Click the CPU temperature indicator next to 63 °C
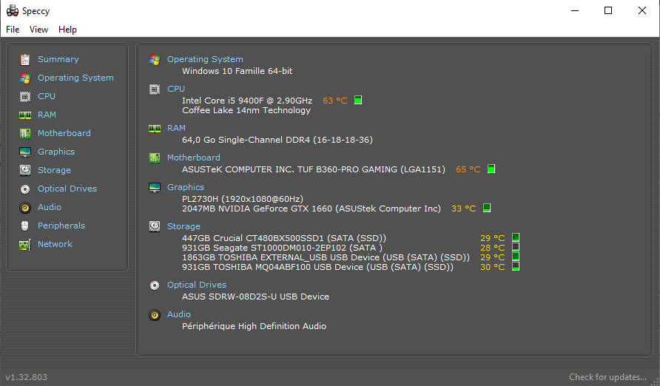This screenshot has height=386, width=660. pyautogui.click(x=358, y=100)
